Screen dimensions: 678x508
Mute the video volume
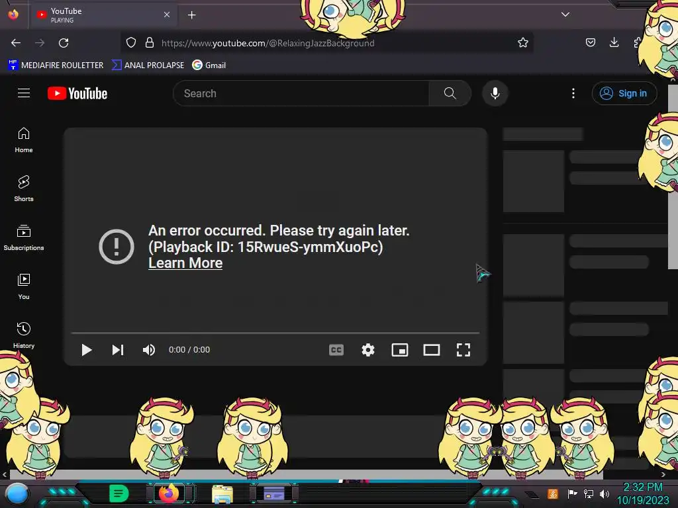(149, 350)
